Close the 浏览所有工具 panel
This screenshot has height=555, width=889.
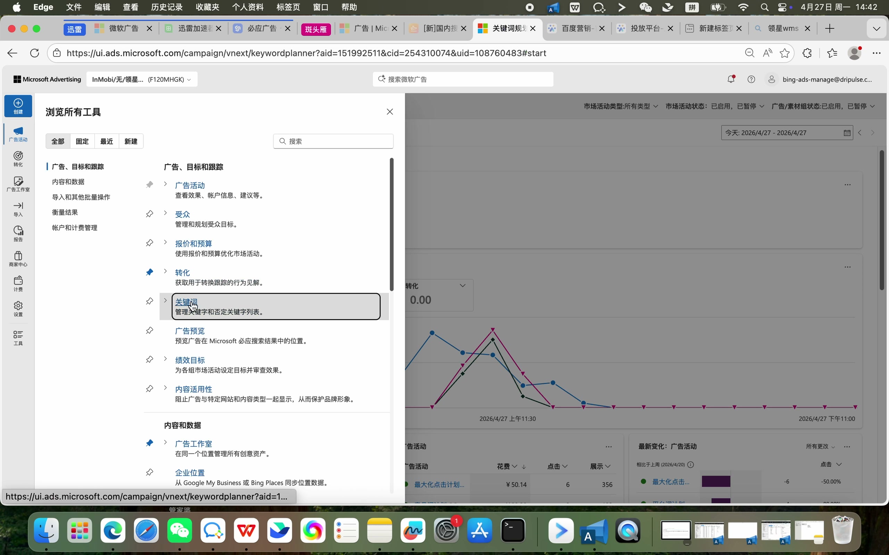pos(390,112)
